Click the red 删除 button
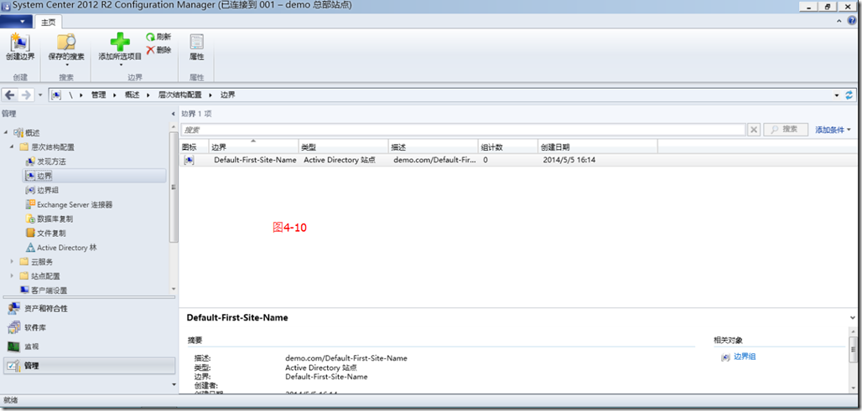The image size is (862, 411). [x=158, y=50]
